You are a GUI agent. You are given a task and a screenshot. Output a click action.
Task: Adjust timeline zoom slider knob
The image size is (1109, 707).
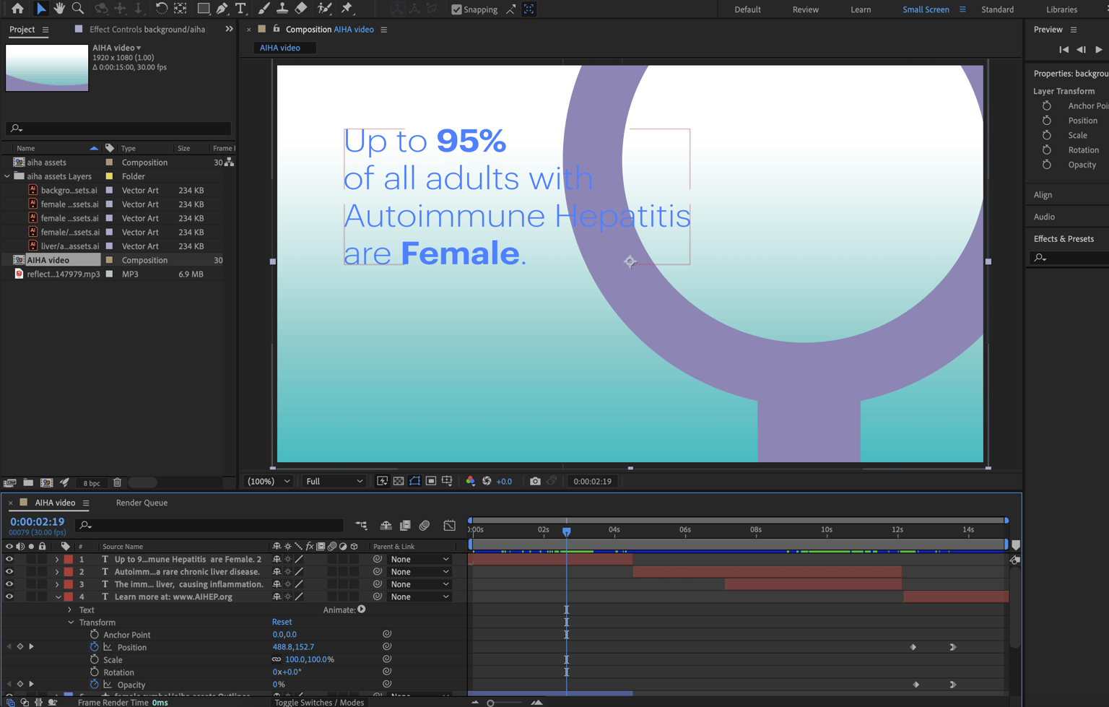click(490, 703)
